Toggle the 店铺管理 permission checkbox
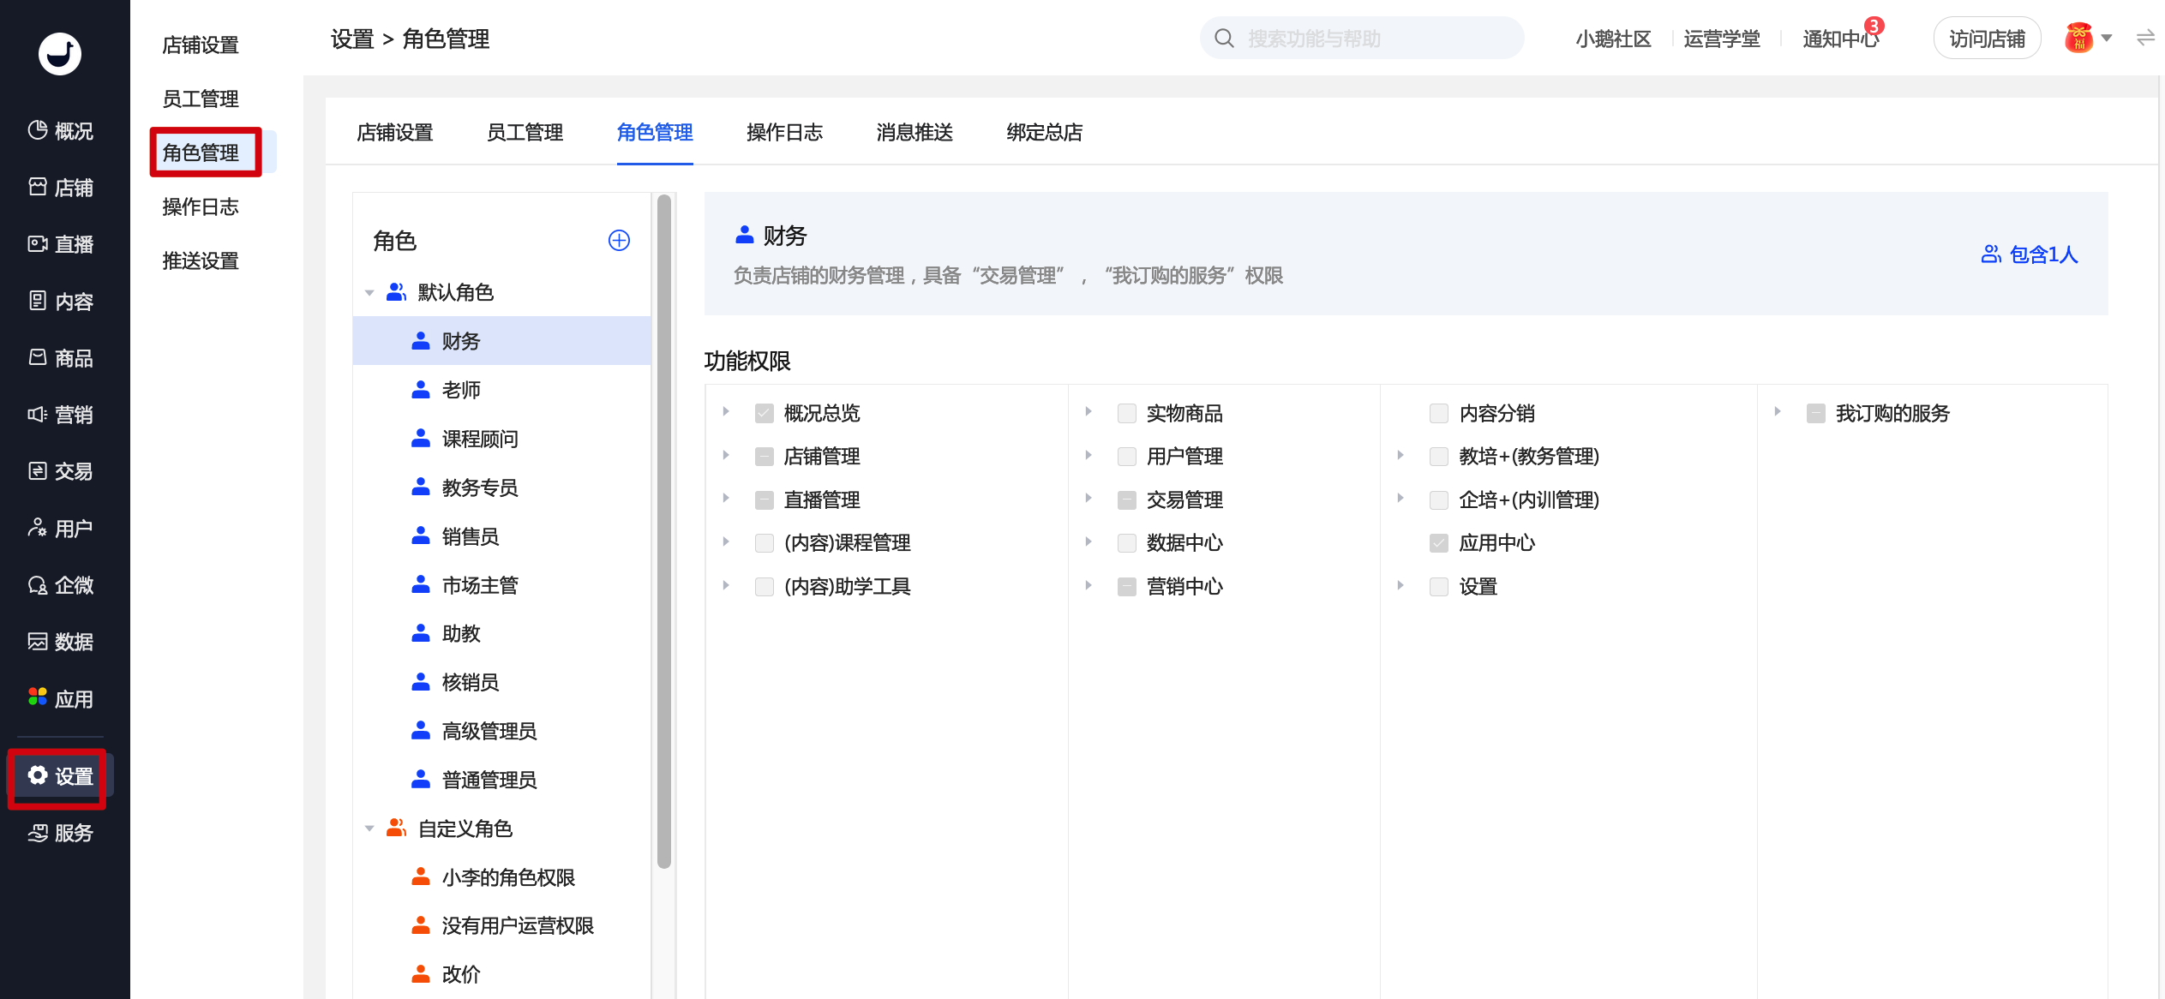The width and height of the screenshot is (2165, 999). pyautogui.click(x=765, y=456)
